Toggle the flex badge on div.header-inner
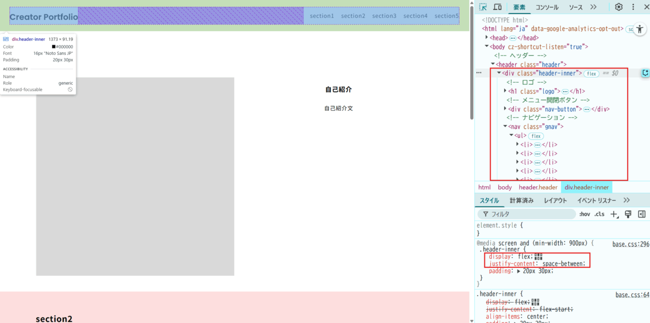 pyautogui.click(x=591, y=73)
